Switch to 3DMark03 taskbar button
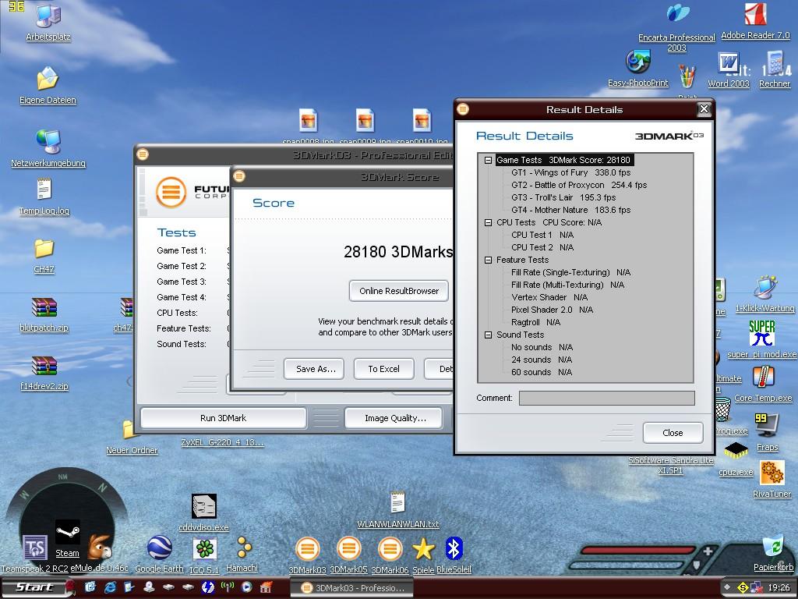The height and width of the screenshot is (599, 798). pyautogui.click(x=352, y=588)
